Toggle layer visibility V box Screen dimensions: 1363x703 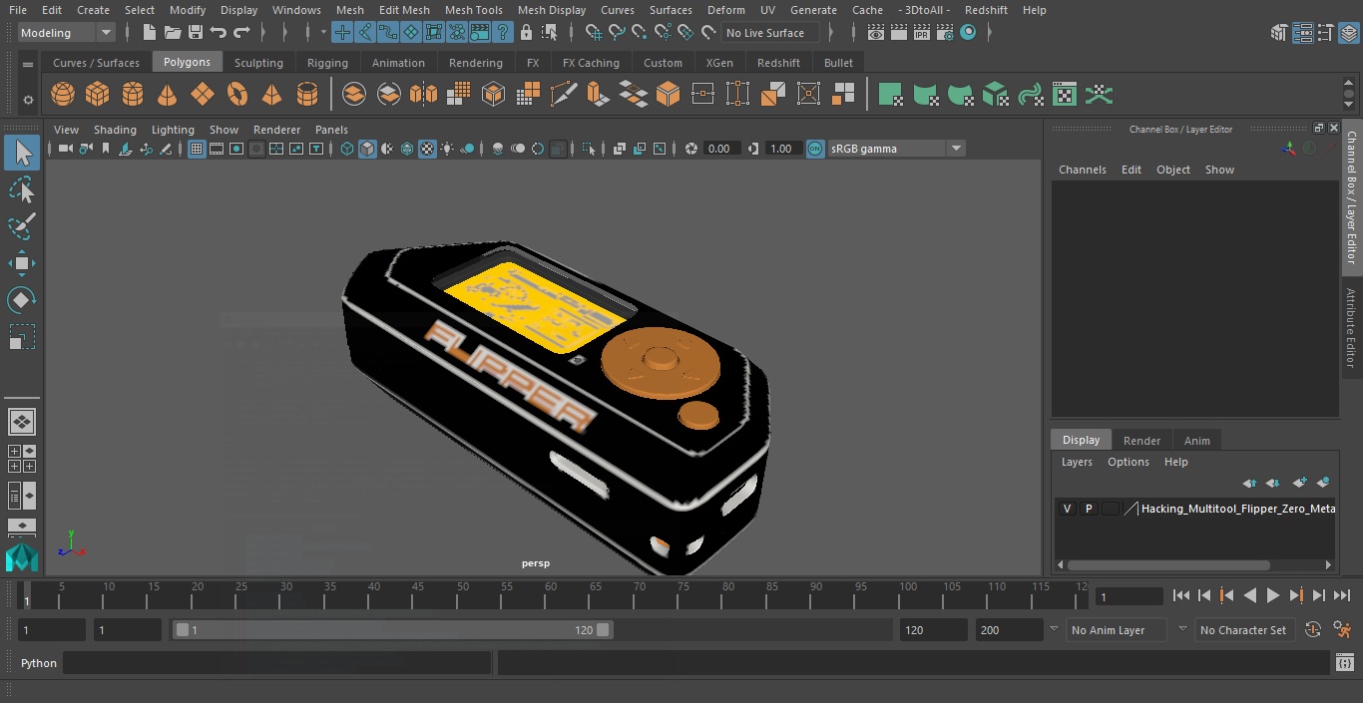(x=1067, y=509)
